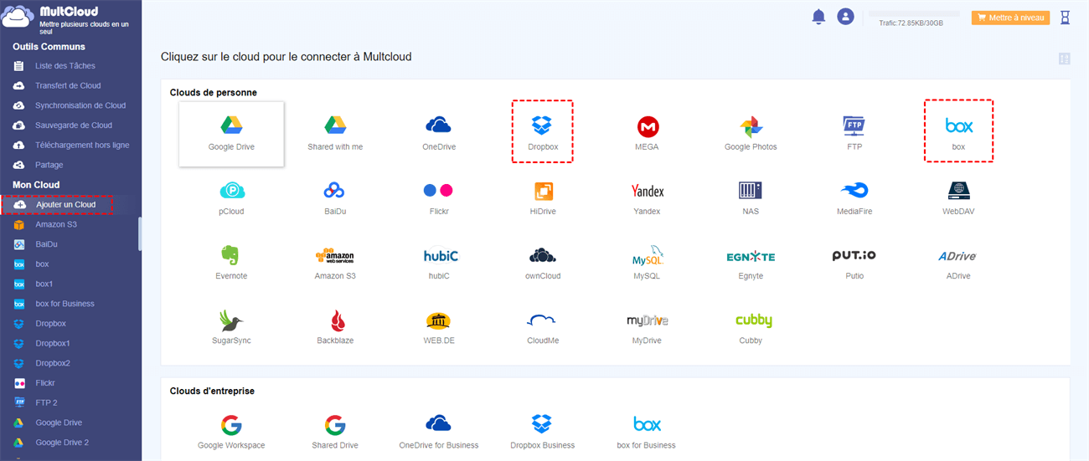Open the notifications bell
1089x461 pixels.
point(818,17)
